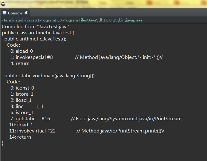Click the '0: iconst_0' instruction
Viewport: 207px width, 161px height.
[x=22, y=88]
